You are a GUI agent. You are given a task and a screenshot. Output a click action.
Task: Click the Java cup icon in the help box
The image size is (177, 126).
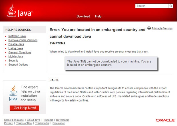(13, 93)
